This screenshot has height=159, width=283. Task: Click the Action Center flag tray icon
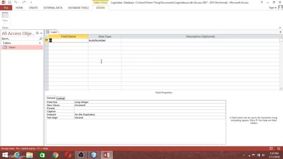tap(253, 155)
